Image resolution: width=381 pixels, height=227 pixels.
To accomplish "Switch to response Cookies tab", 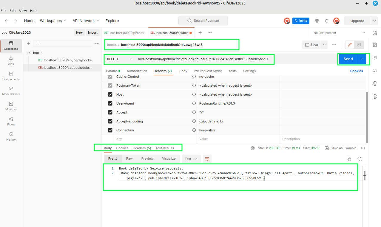I will [122, 148].
